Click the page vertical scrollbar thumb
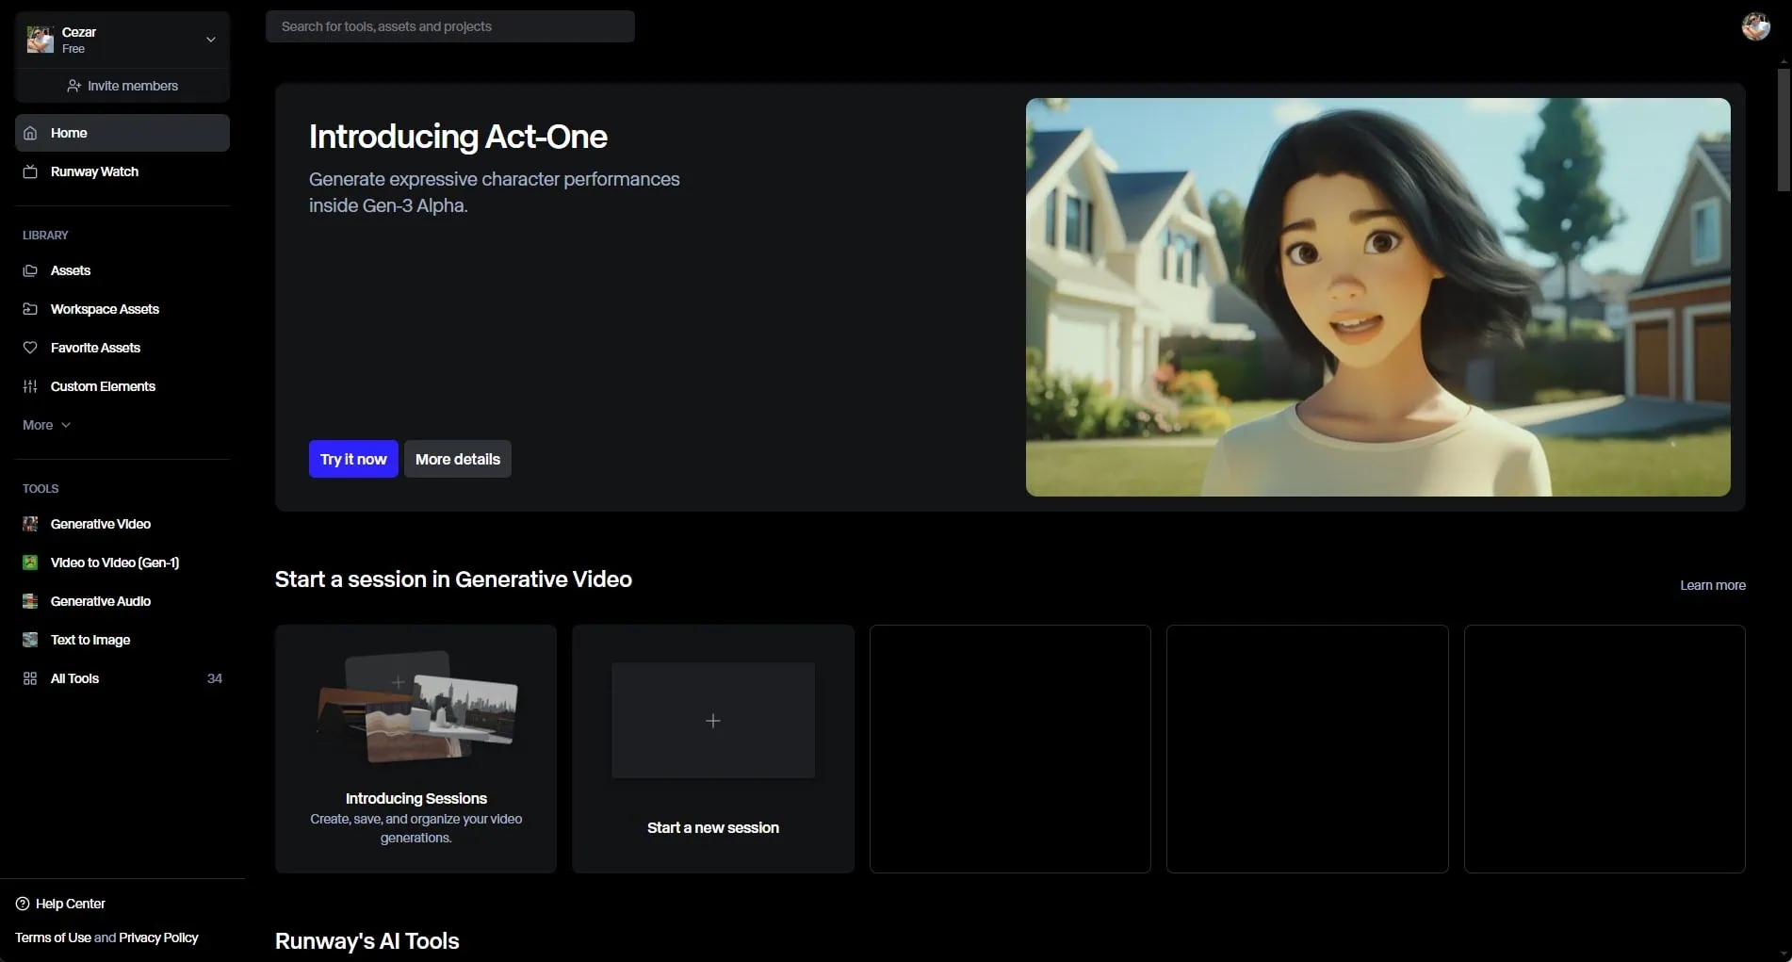 (x=1784, y=129)
